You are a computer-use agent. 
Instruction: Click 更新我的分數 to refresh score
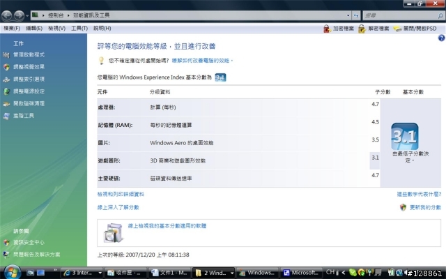425,207
